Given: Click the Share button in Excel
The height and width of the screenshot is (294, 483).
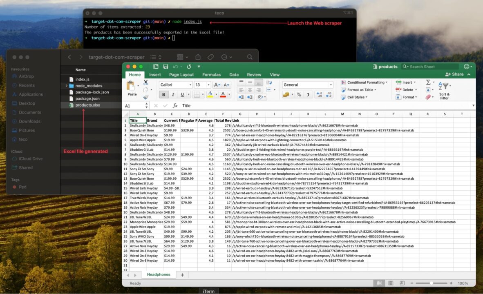Looking at the screenshot, I should point(454,74).
